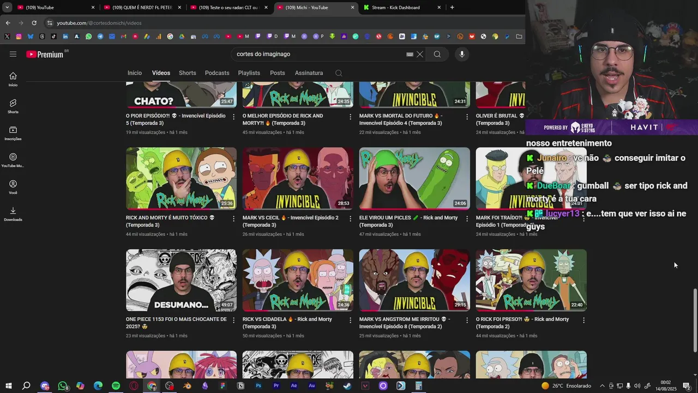
Task: Switch to the channel Shorts tab
Action: [188, 73]
